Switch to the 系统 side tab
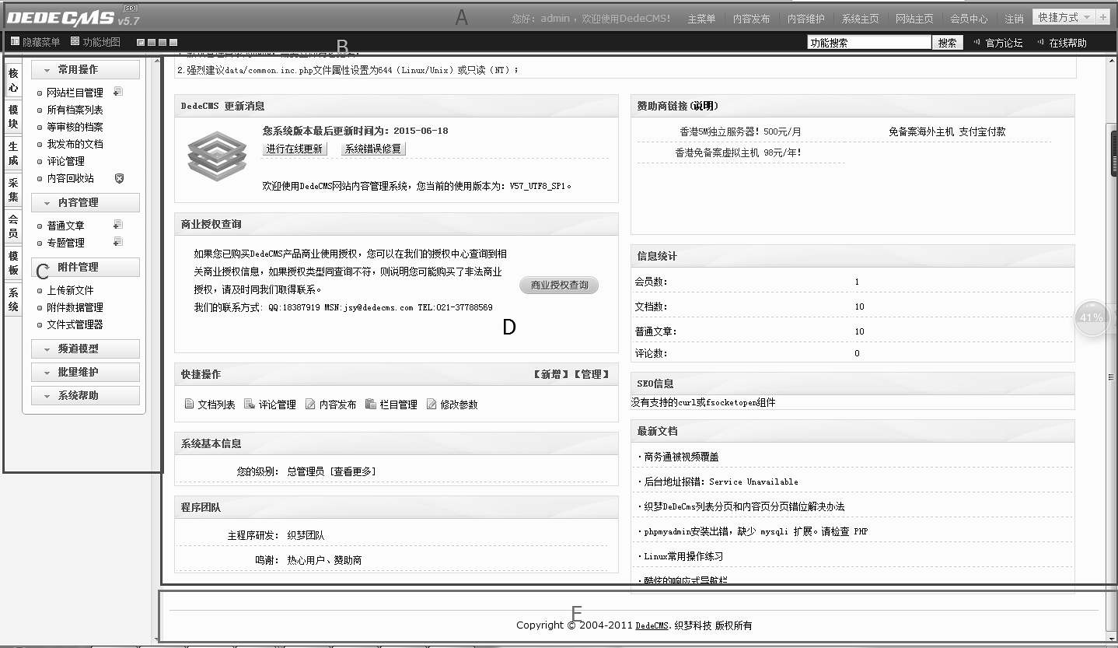 point(13,299)
